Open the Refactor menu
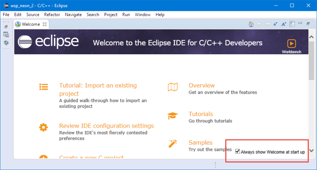The width and height of the screenshot is (317, 170). [52, 15]
